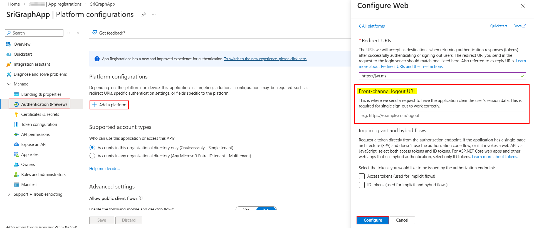The height and width of the screenshot is (228, 534).
Task: Collapse the sidebar menu with double chevron
Action: point(78,33)
